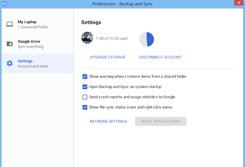Click the account profile picture
245x167 pixels.
coord(87,38)
